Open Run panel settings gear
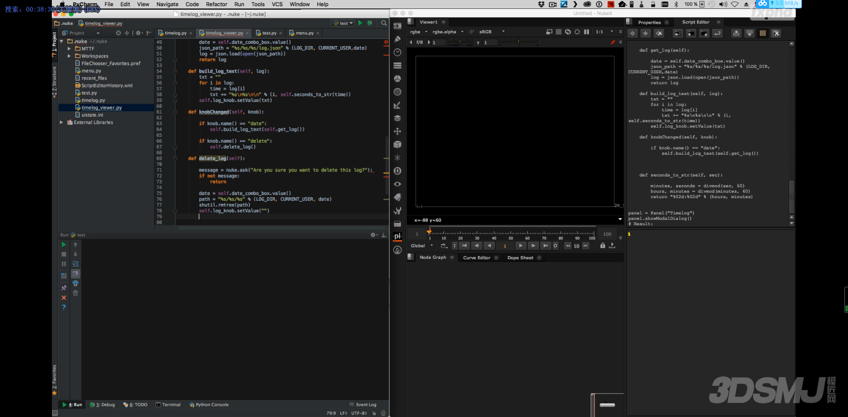 (x=373, y=235)
